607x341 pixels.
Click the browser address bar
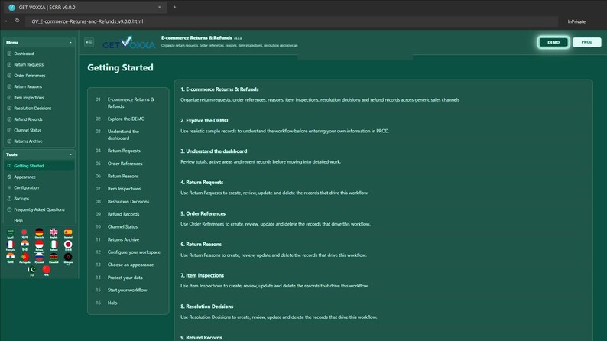[291, 21]
